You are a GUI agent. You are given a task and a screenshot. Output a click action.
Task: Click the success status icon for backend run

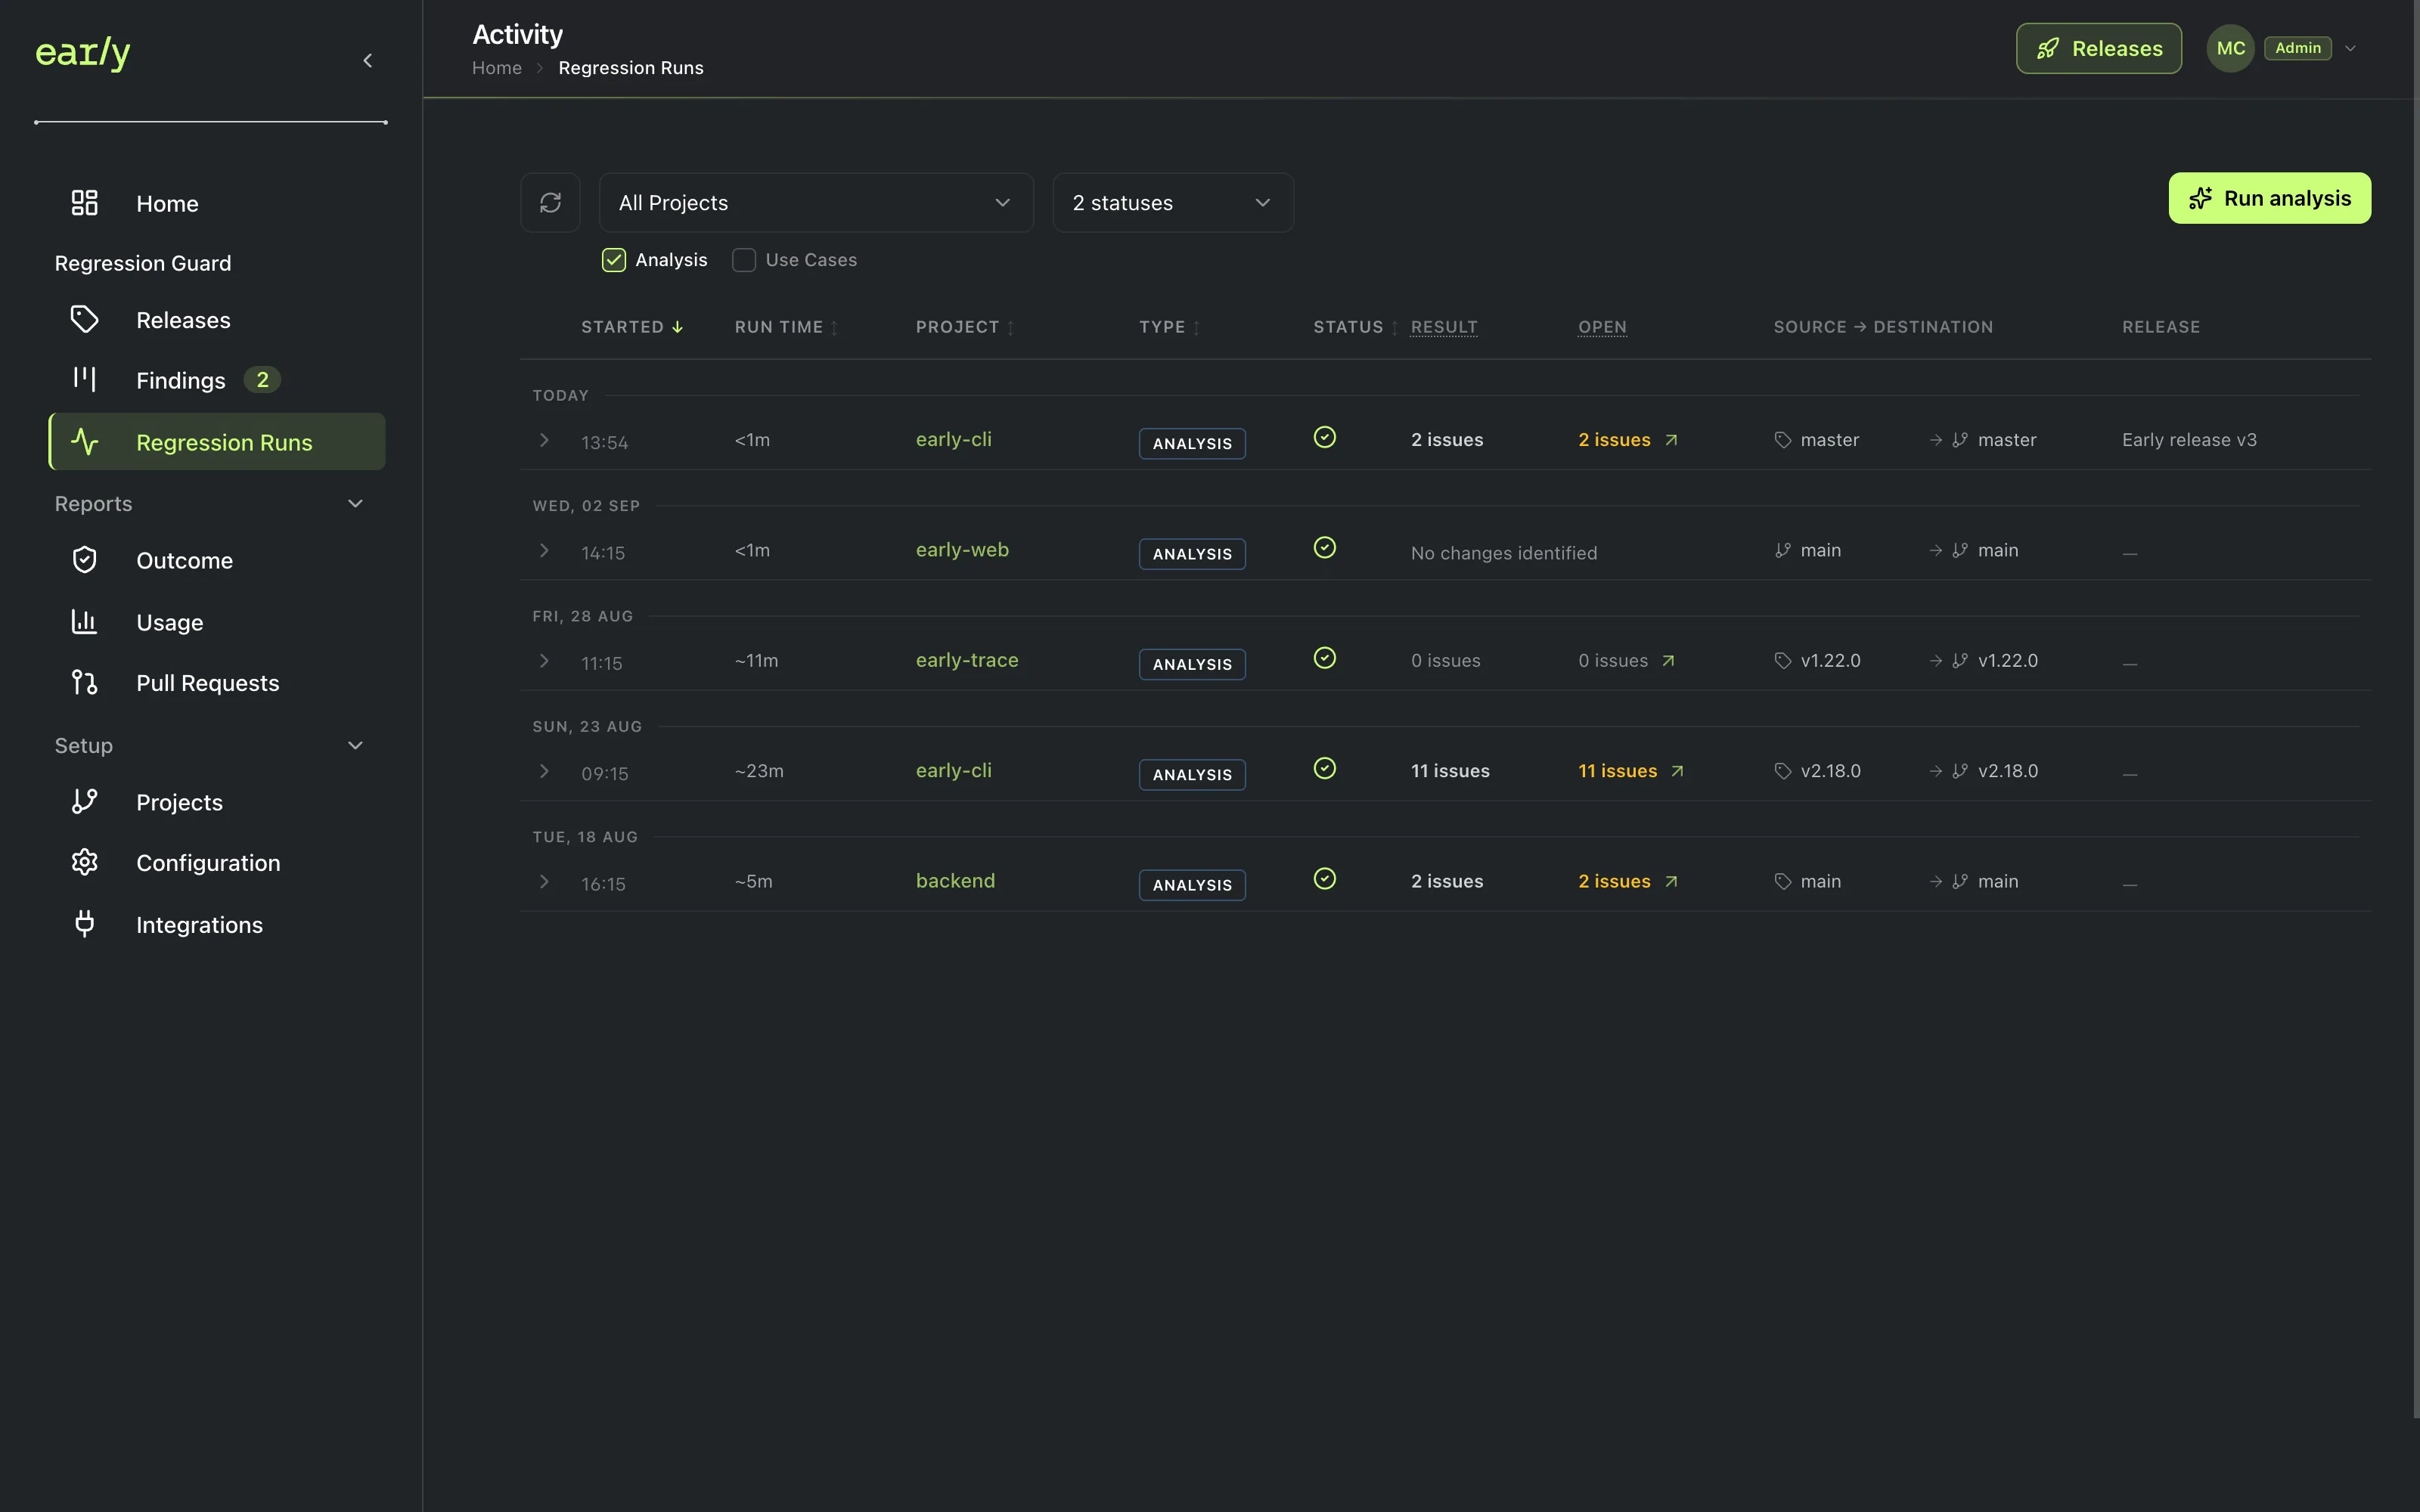click(1325, 879)
